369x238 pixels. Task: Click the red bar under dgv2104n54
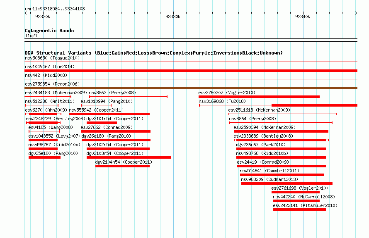(122, 166)
